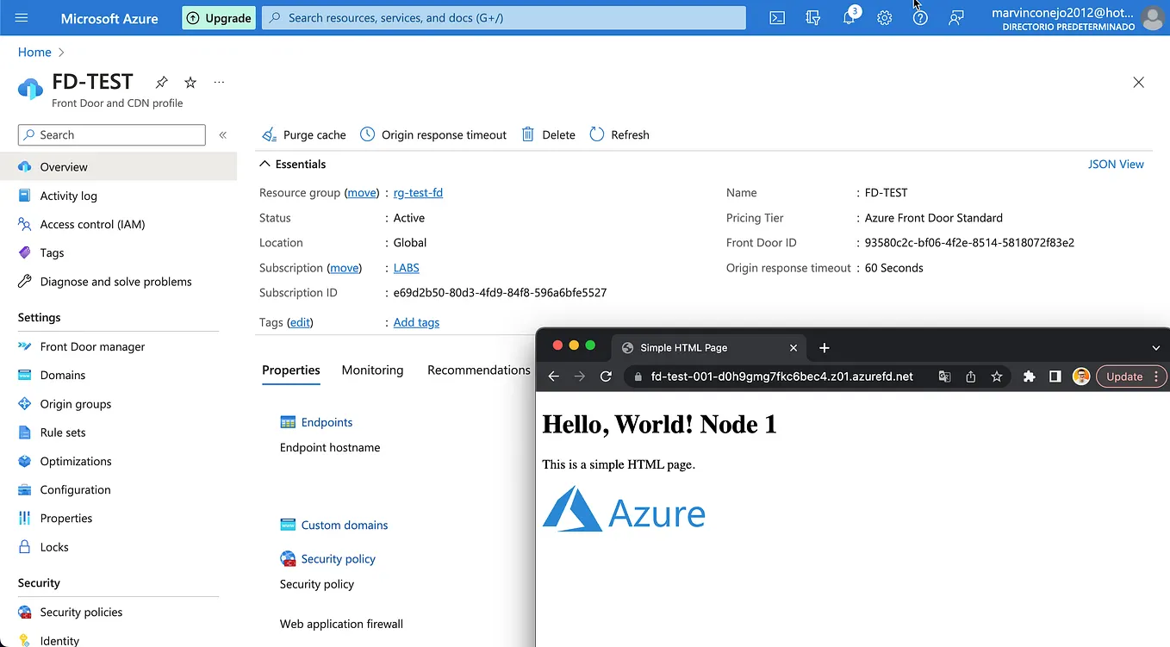The height and width of the screenshot is (647, 1170).
Task: Click the Purge cache icon
Action: pyautogui.click(x=271, y=134)
